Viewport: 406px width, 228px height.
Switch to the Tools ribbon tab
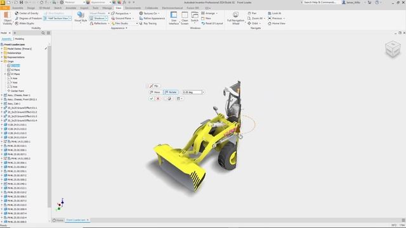point(96,8)
